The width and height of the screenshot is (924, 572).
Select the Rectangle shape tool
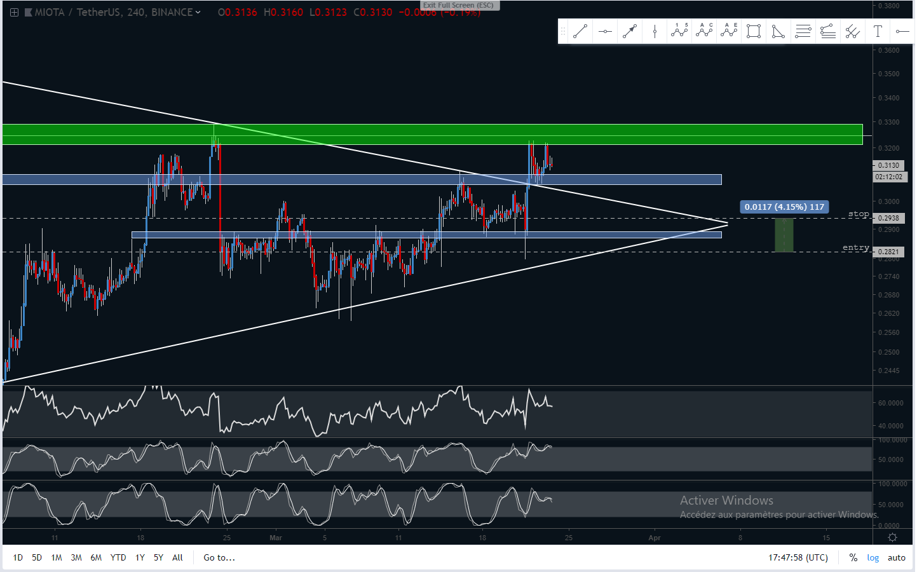coord(754,31)
